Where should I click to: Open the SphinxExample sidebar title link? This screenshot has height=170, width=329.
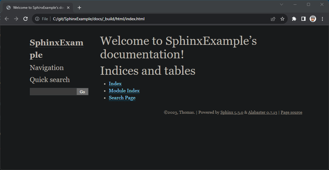pyautogui.click(x=57, y=49)
